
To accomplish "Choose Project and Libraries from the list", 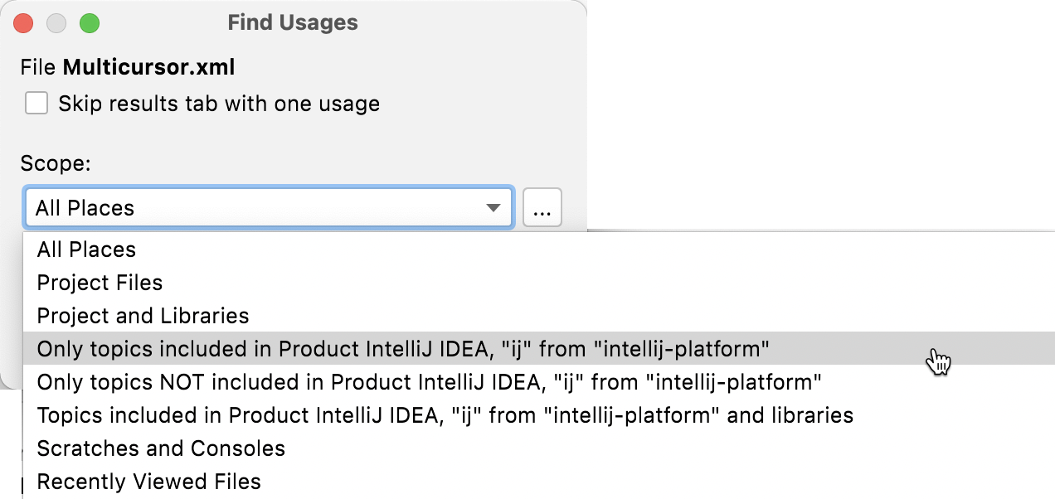I will click(x=143, y=316).
